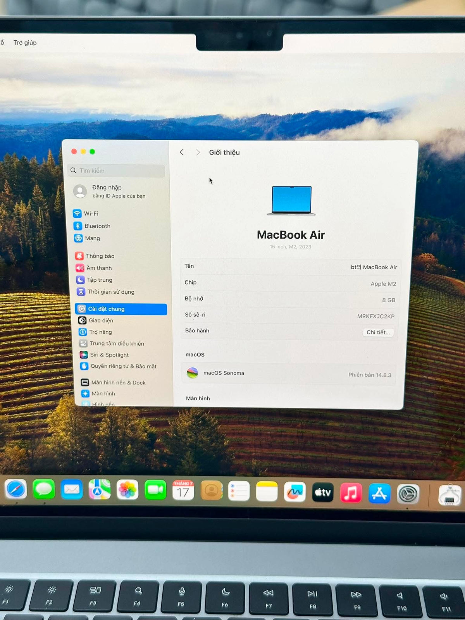Open Trợ năng accessibility settings

pyautogui.click(x=95, y=332)
